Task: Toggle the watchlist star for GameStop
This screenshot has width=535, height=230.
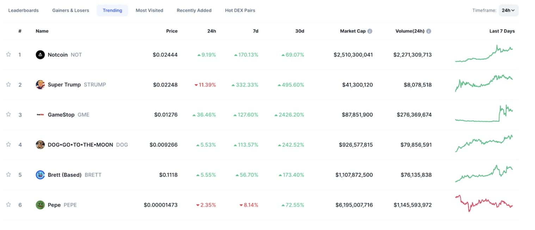Action: point(8,115)
